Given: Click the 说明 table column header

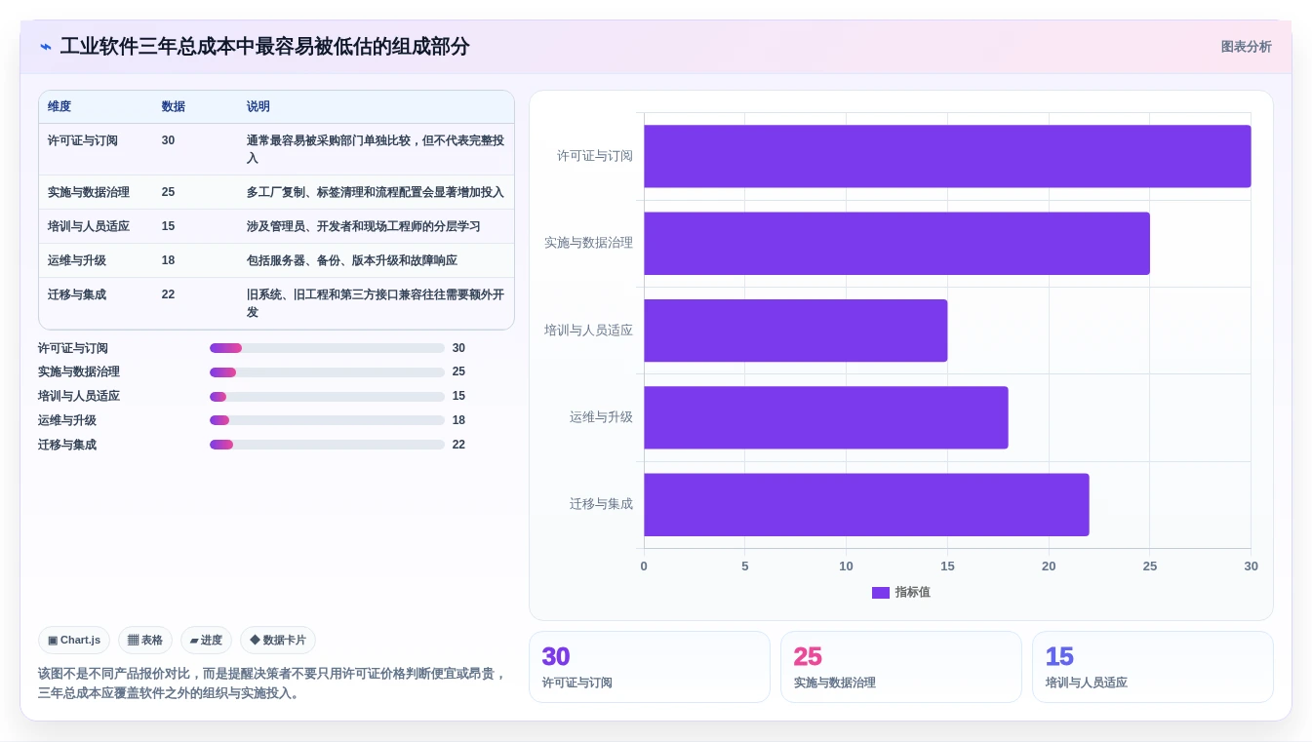Looking at the screenshot, I should coord(258,106).
